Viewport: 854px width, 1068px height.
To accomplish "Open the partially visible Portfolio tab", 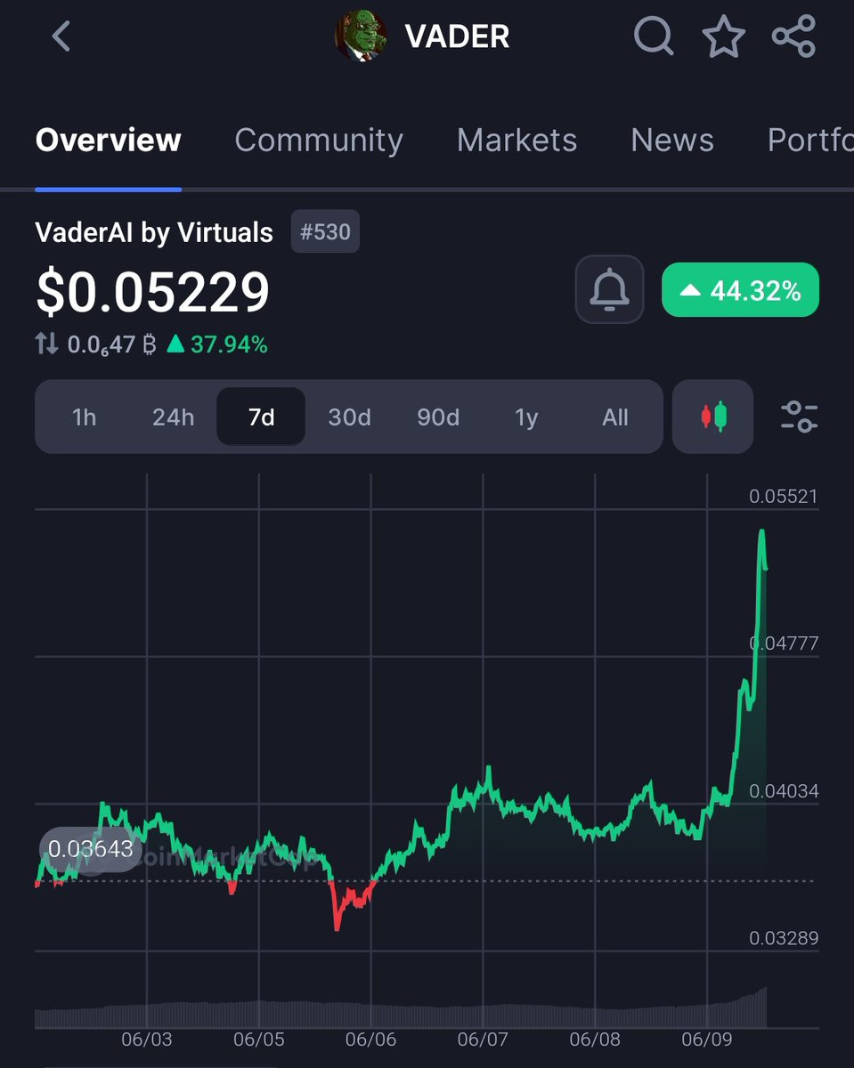I will pyautogui.click(x=810, y=140).
